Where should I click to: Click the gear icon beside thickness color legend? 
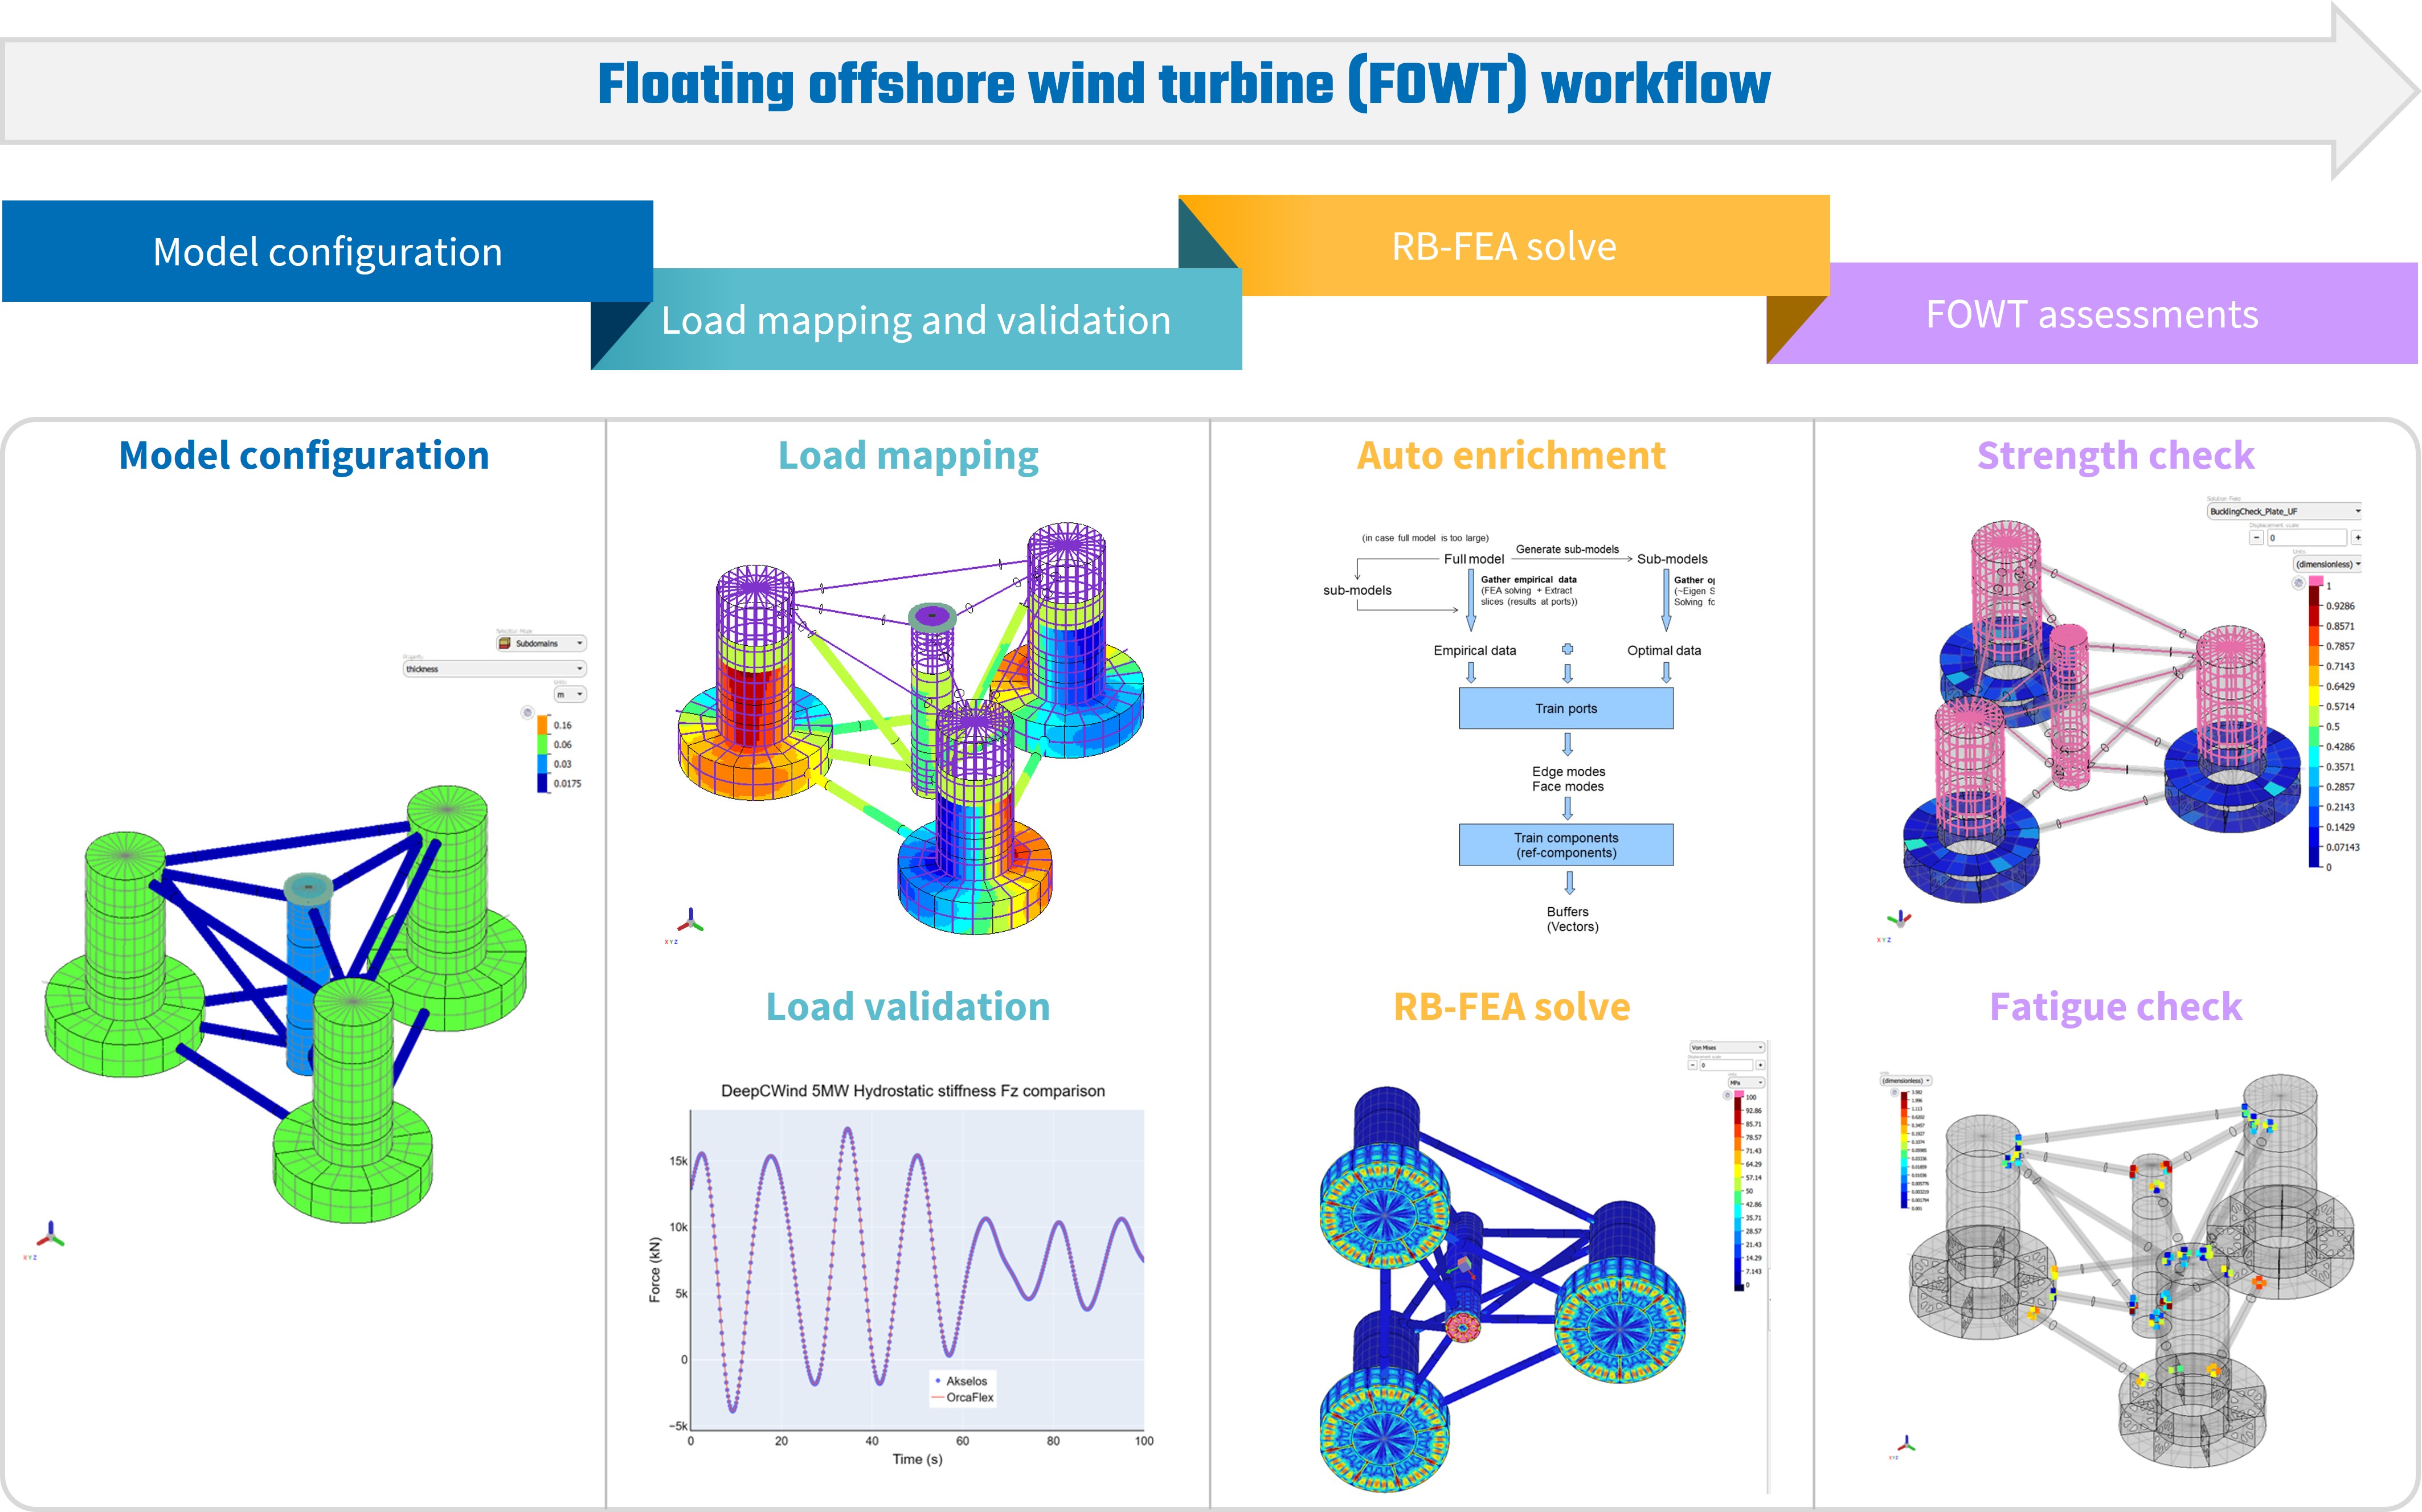tap(527, 712)
